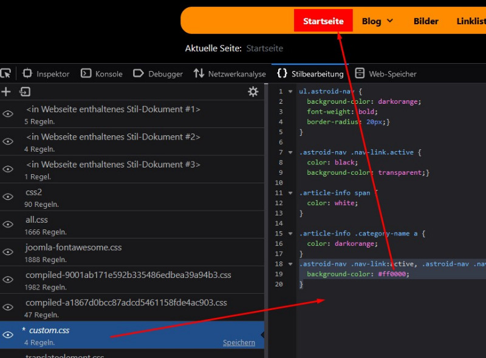Toggle visibility of Stil-Dokument #1
The image size is (486, 358).
pyautogui.click(x=8, y=114)
